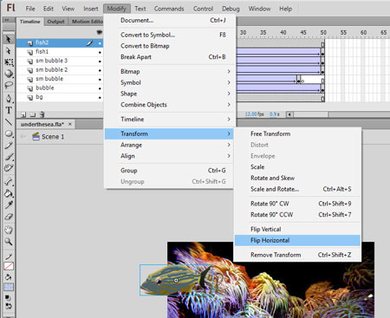Select the Free Transform tool in toolbar
The width and height of the screenshot is (390, 318).
9,62
